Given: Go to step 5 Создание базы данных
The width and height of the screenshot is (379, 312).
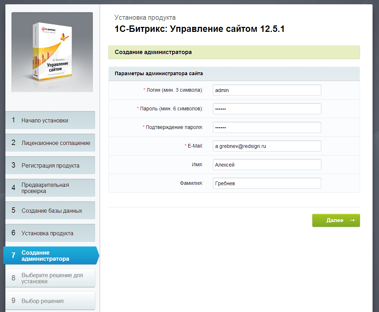Looking at the screenshot, I should pyautogui.click(x=50, y=210).
